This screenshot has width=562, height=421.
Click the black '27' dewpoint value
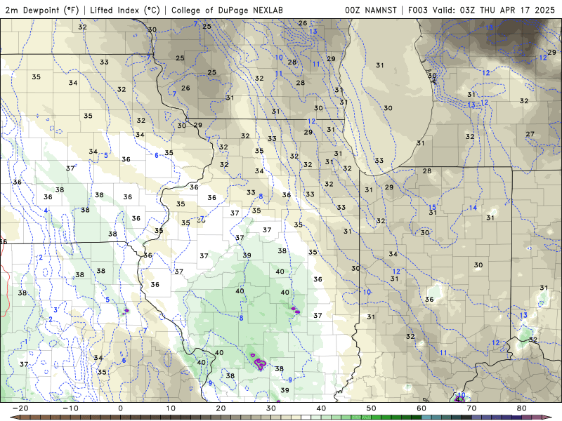pyautogui.click(x=530, y=134)
